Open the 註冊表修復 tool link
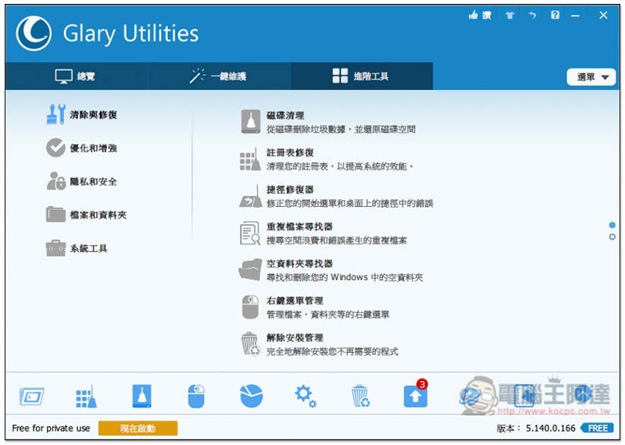Screen dimensions: 625x445 coord(290,152)
